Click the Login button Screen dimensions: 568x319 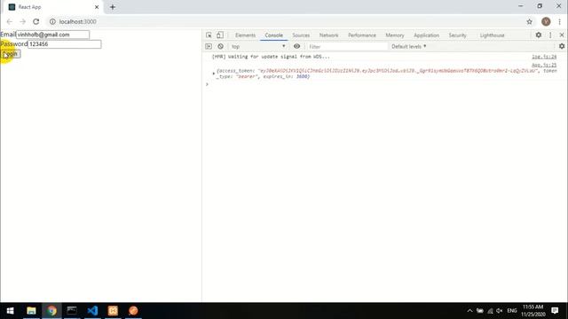(11, 54)
